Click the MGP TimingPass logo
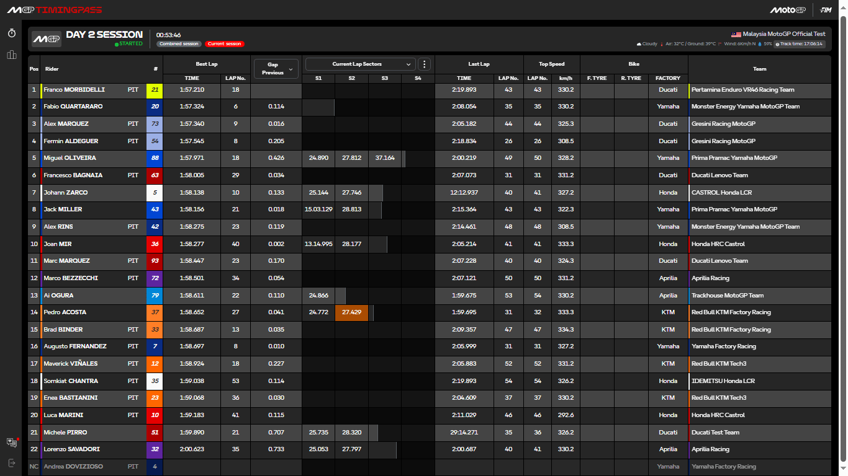This screenshot has height=476, width=848. [x=54, y=10]
